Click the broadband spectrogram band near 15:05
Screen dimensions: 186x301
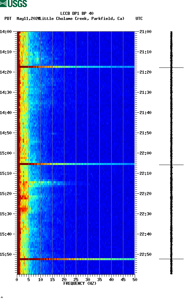tap(76, 164)
